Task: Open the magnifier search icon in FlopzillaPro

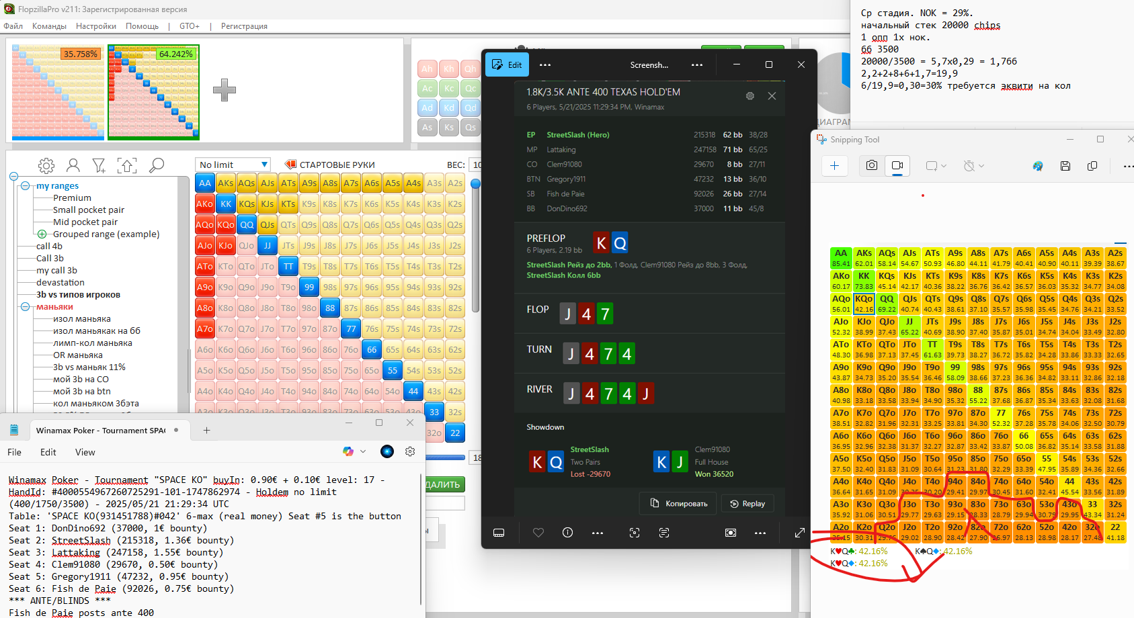Action: (157, 165)
